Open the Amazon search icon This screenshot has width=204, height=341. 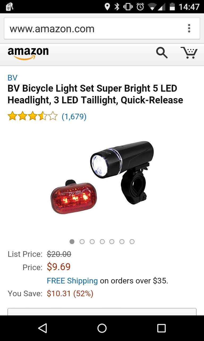tap(162, 52)
